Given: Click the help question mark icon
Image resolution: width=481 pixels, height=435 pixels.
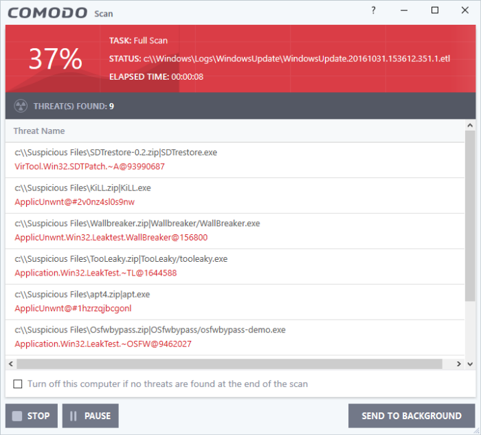Looking at the screenshot, I should 373,10.
